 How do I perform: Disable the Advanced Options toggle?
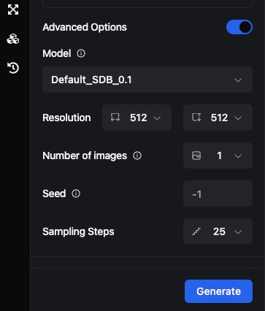(239, 27)
